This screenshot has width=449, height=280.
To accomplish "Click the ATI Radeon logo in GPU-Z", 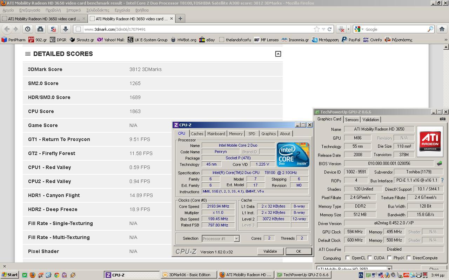I will (430, 141).
